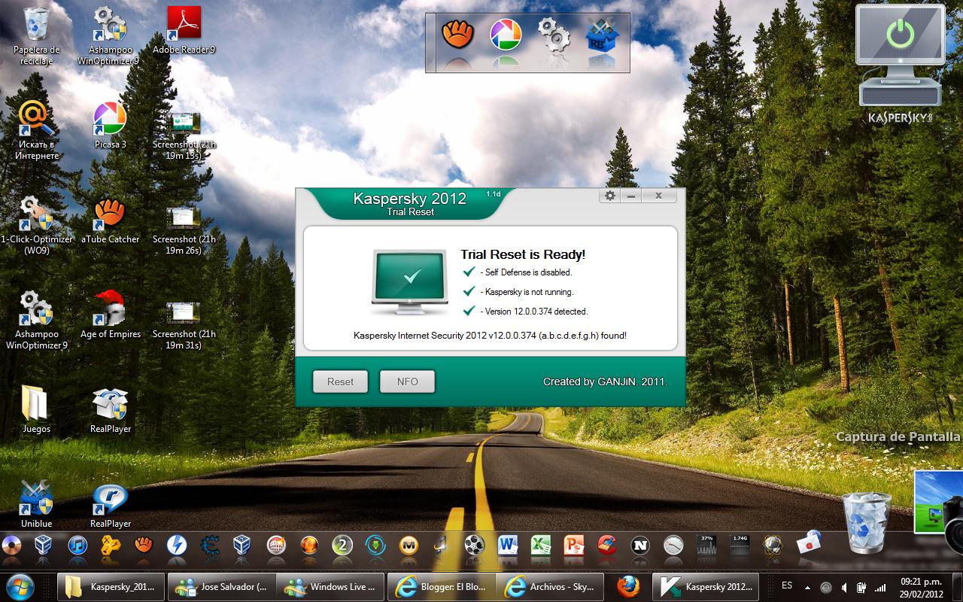Open aTube Catcher in top launcher bar

[457, 34]
